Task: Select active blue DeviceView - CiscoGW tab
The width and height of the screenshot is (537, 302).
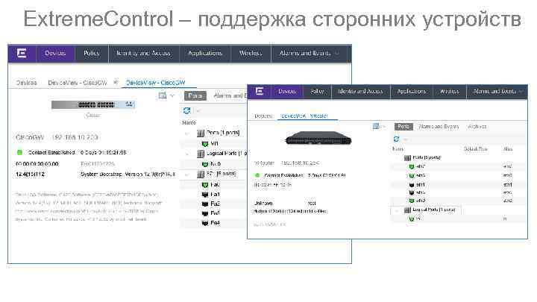Action: coord(155,83)
